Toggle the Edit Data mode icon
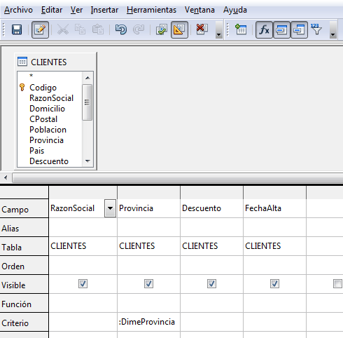The image size is (343, 338). [40, 29]
